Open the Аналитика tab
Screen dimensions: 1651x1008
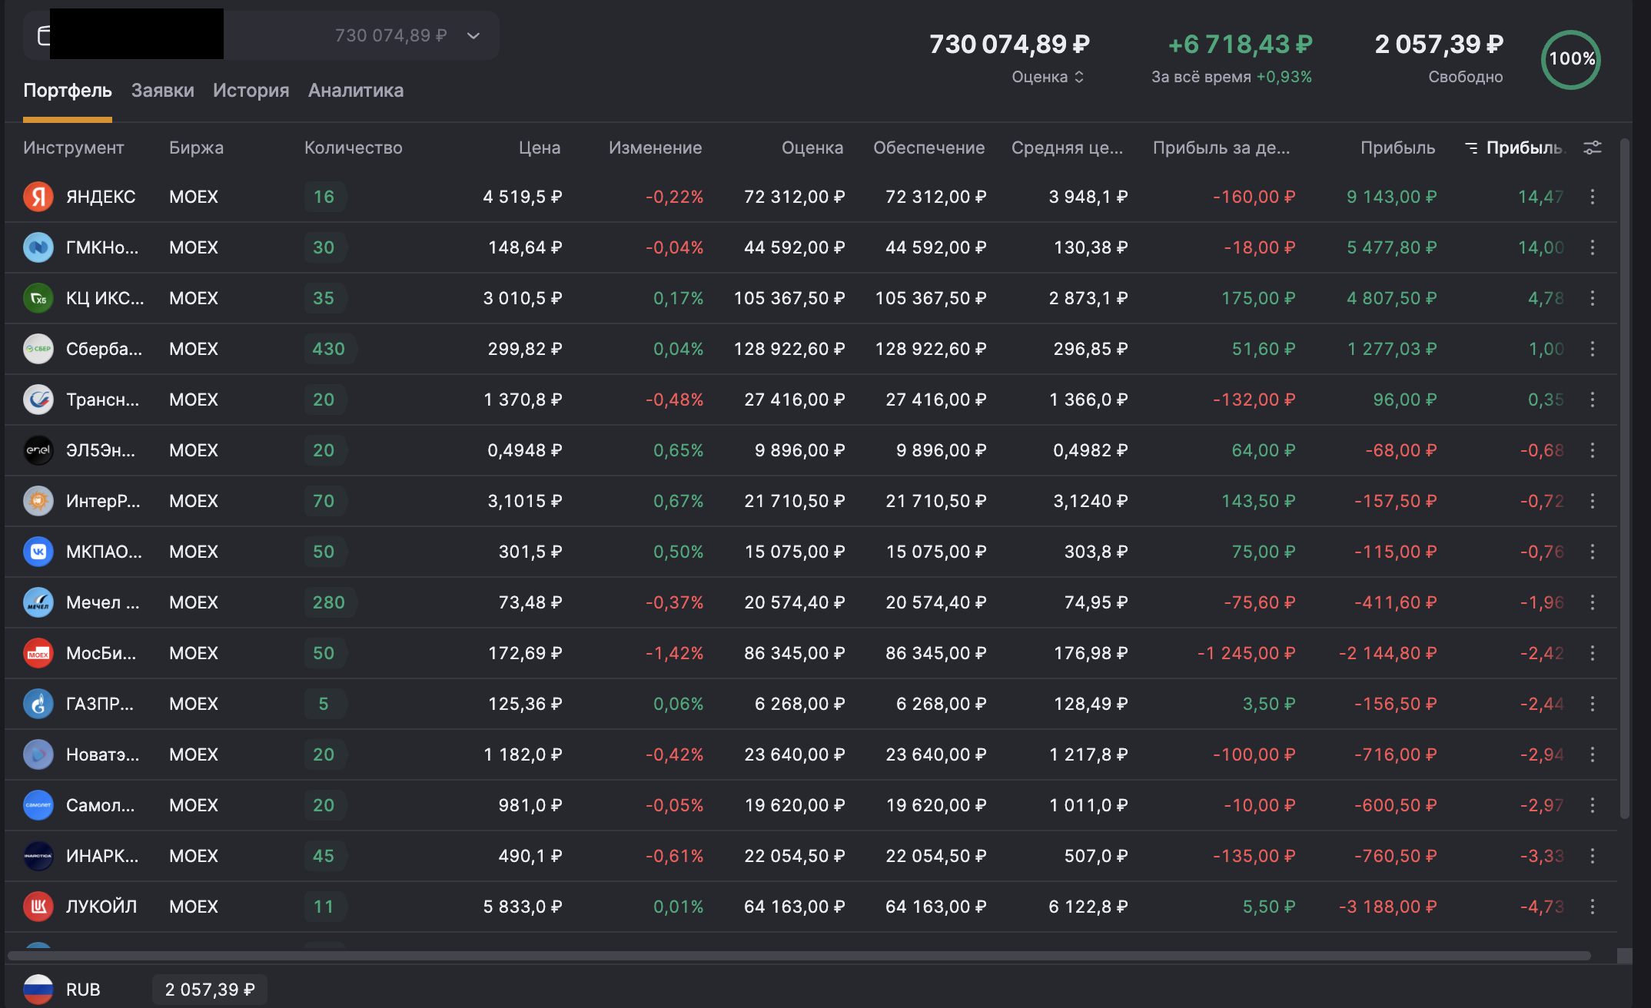(355, 91)
